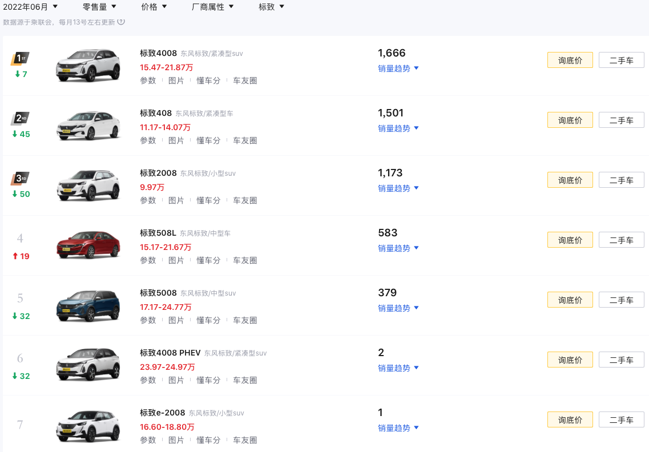This screenshot has height=452, width=649.
Task: Open the 标致5008 model title link
Action: coord(158,293)
